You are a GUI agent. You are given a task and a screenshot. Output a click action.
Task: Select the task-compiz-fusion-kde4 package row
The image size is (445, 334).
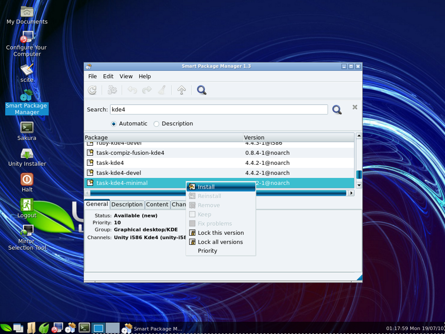coord(219,153)
